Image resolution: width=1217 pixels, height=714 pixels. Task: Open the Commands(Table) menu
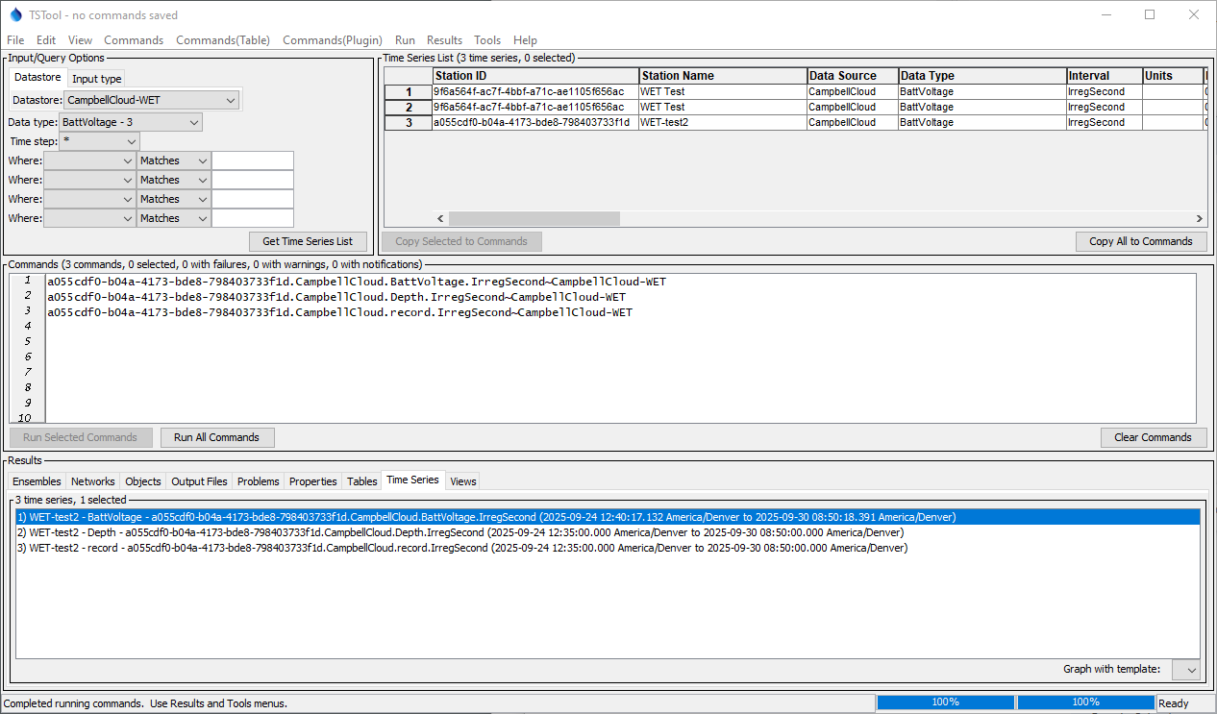(x=222, y=40)
